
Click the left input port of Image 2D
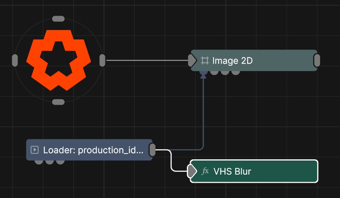pos(192,61)
